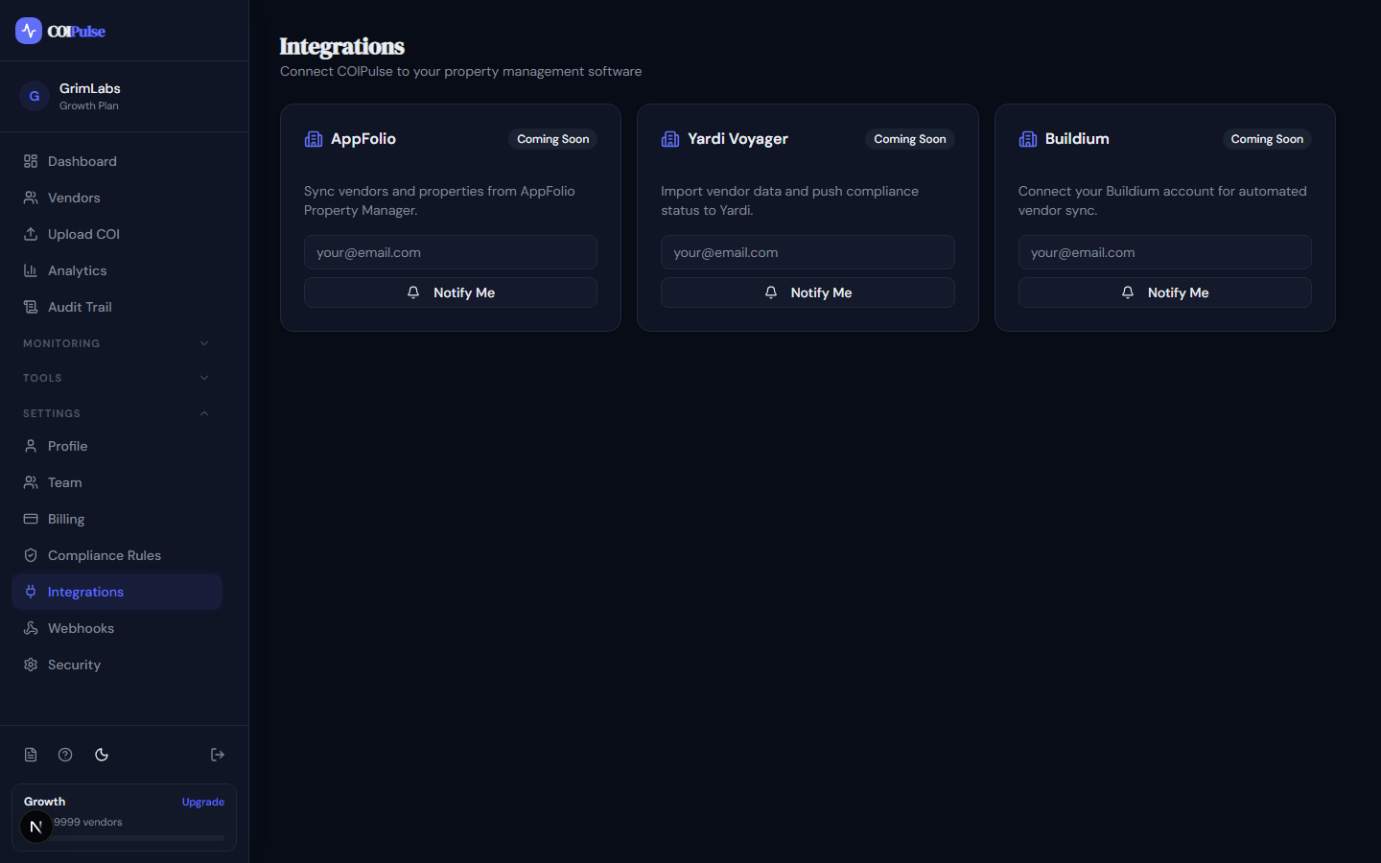Click the Growth plan label
The image size is (1381, 863).
coord(45,802)
